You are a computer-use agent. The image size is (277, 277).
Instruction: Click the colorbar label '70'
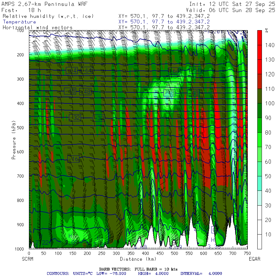[x=268, y=147]
